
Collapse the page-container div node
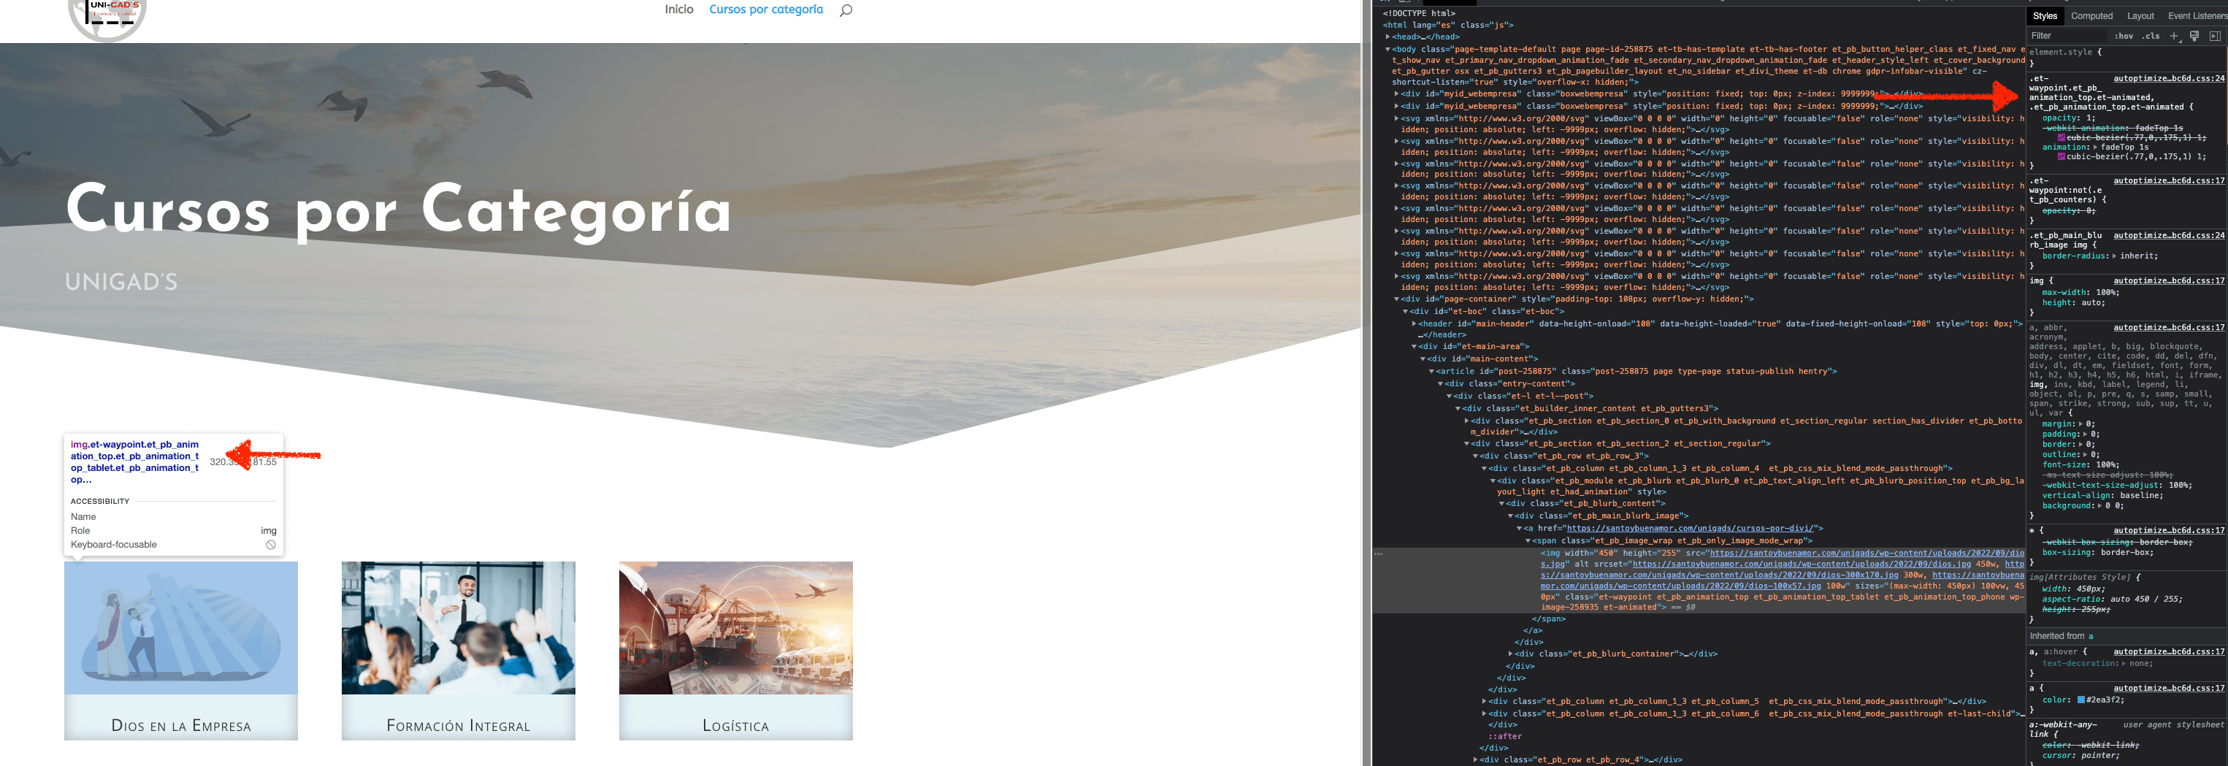(x=1397, y=299)
